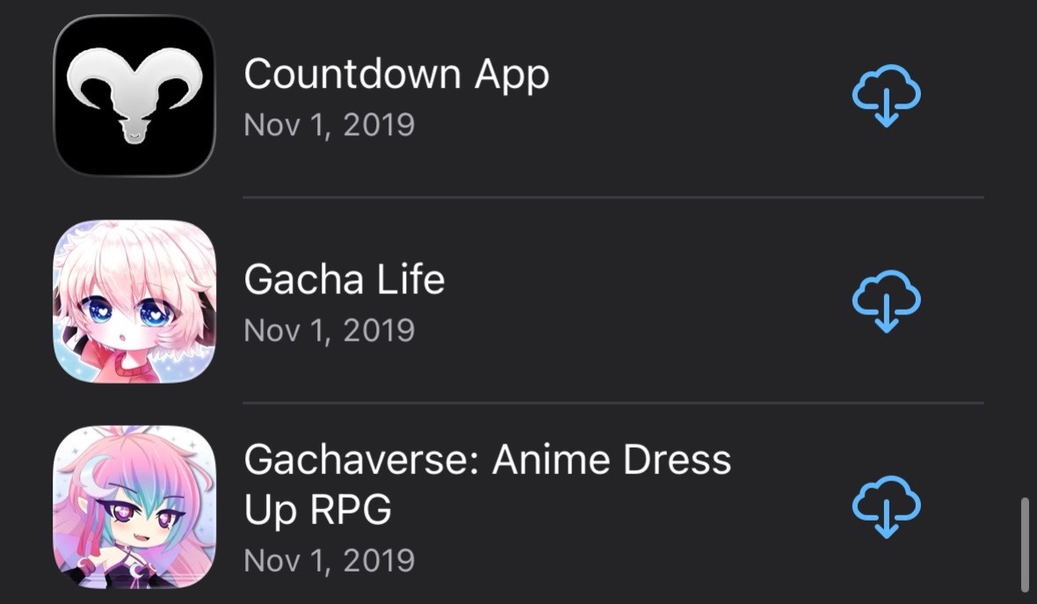Select the word "Life" in Gacha Life row
The image size is (1037, 604).
410,279
